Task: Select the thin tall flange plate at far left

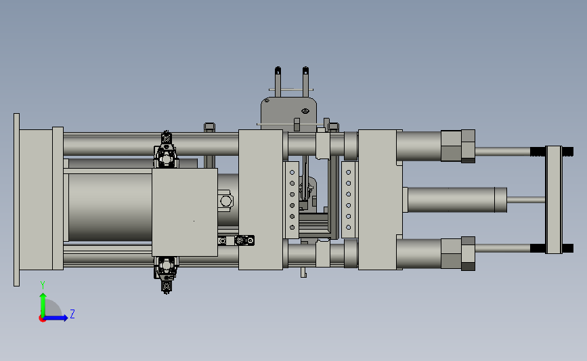Action: [16, 200]
